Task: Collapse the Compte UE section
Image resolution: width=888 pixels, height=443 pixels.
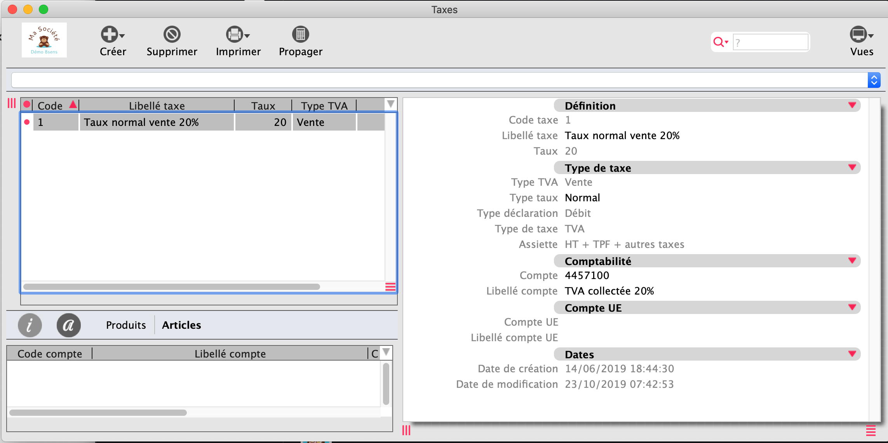Action: click(x=852, y=307)
